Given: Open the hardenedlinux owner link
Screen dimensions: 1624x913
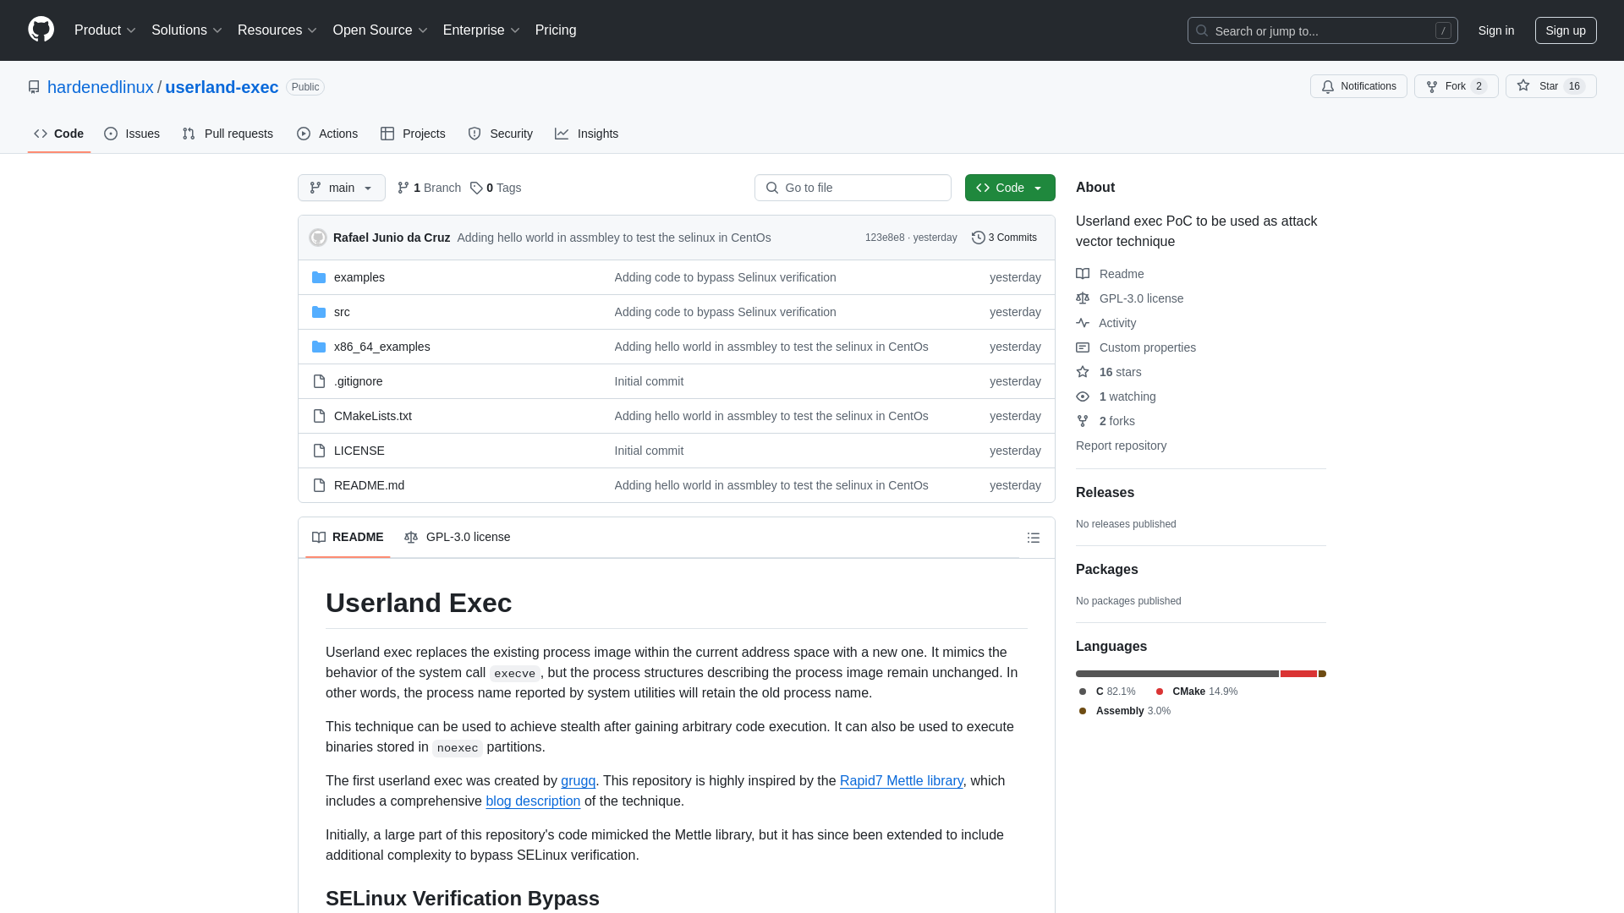Looking at the screenshot, I should (x=101, y=87).
